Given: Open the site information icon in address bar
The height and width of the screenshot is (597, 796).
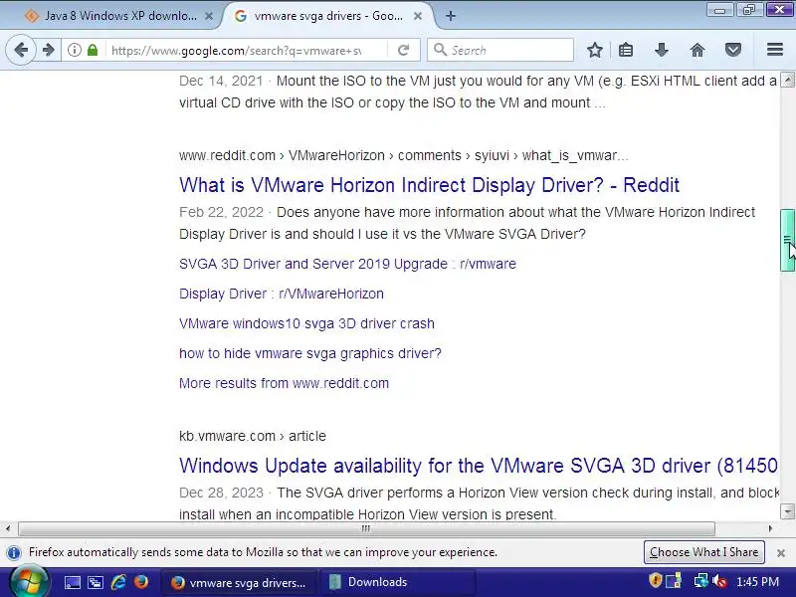Looking at the screenshot, I should (74, 50).
